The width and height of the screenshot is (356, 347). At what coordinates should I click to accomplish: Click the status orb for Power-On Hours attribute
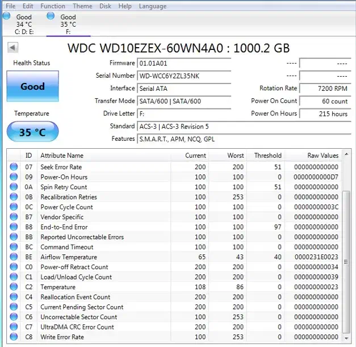[14, 177]
